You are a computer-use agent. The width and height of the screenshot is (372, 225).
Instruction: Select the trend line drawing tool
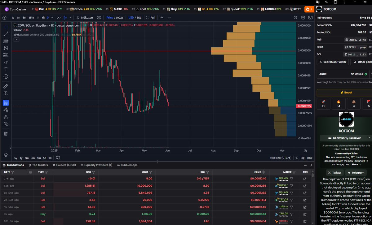(6, 34)
